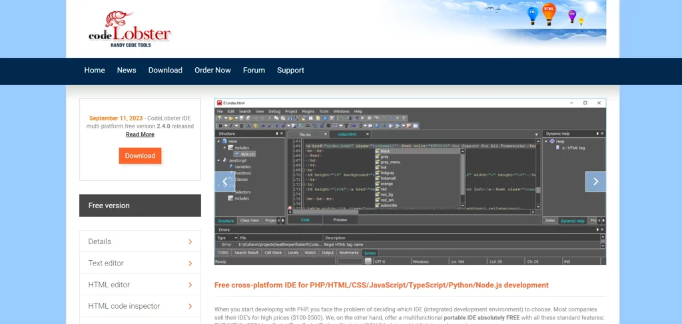The width and height of the screenshot is (682, 324).
Task: Follow the Read More link
Action: tap(140, 134)
